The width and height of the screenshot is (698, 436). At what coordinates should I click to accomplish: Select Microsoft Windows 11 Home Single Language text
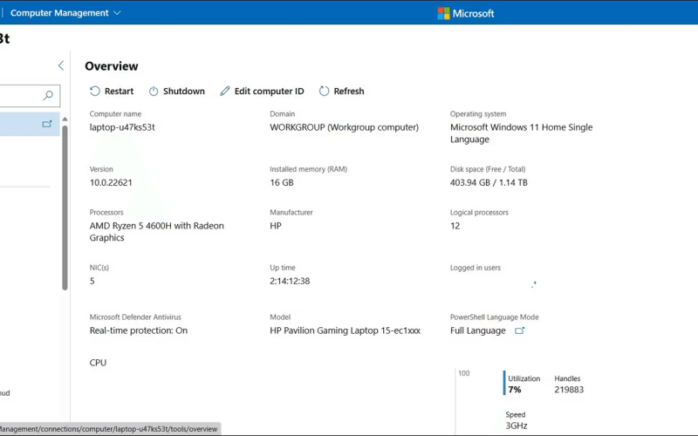(521, 133)
